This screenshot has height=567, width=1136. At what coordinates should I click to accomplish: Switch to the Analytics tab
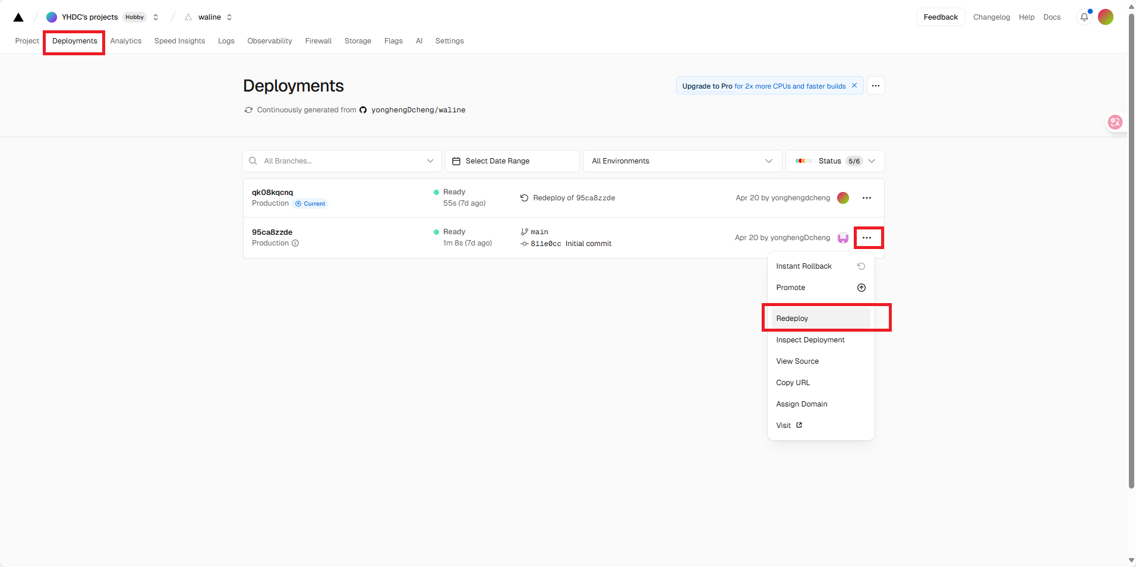click(x=125, y=41)
